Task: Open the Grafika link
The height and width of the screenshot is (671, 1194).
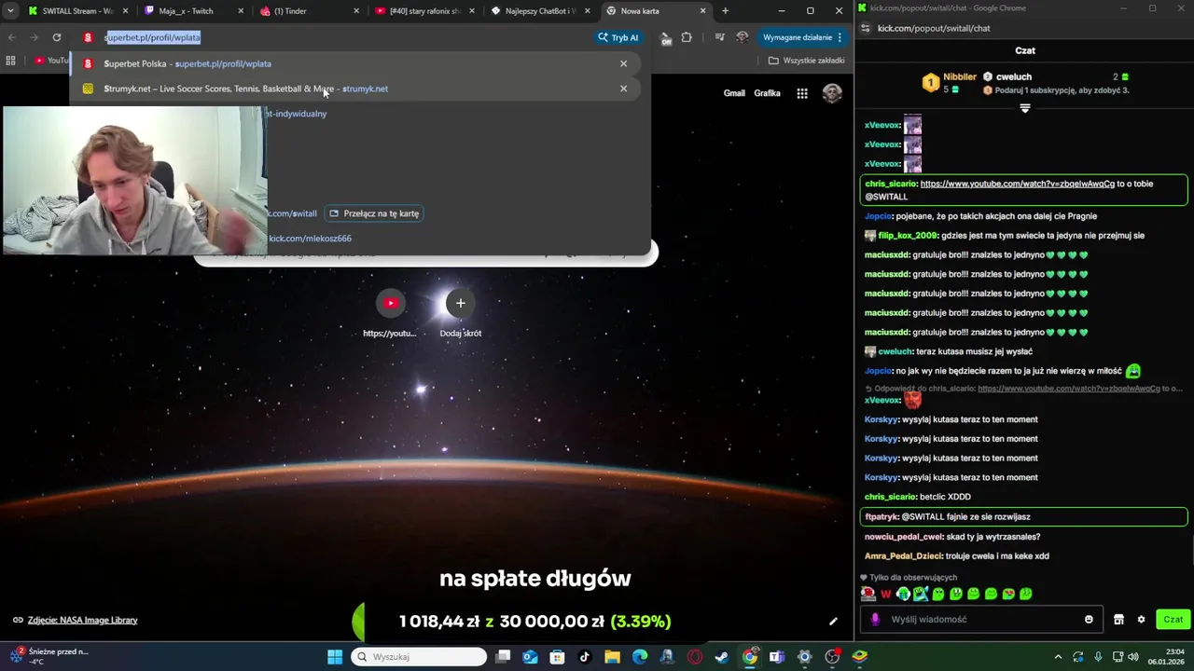Action: point(767,93)
